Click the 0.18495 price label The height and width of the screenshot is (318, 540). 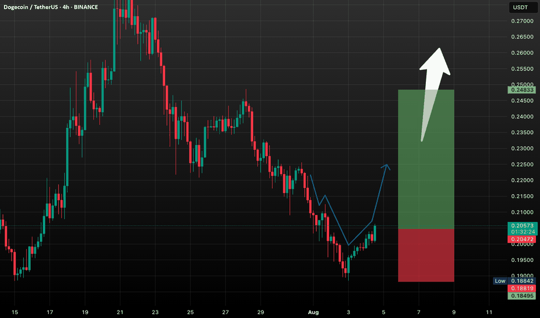coord(522,295)
